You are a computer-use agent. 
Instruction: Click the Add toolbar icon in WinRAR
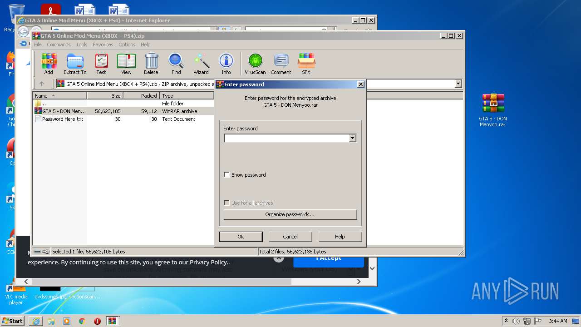49,64
